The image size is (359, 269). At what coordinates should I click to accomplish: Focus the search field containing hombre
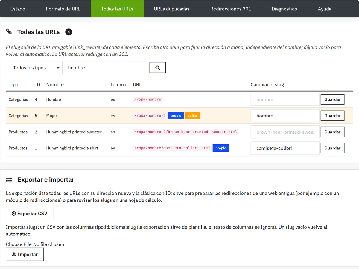click(x=105, y=68)
